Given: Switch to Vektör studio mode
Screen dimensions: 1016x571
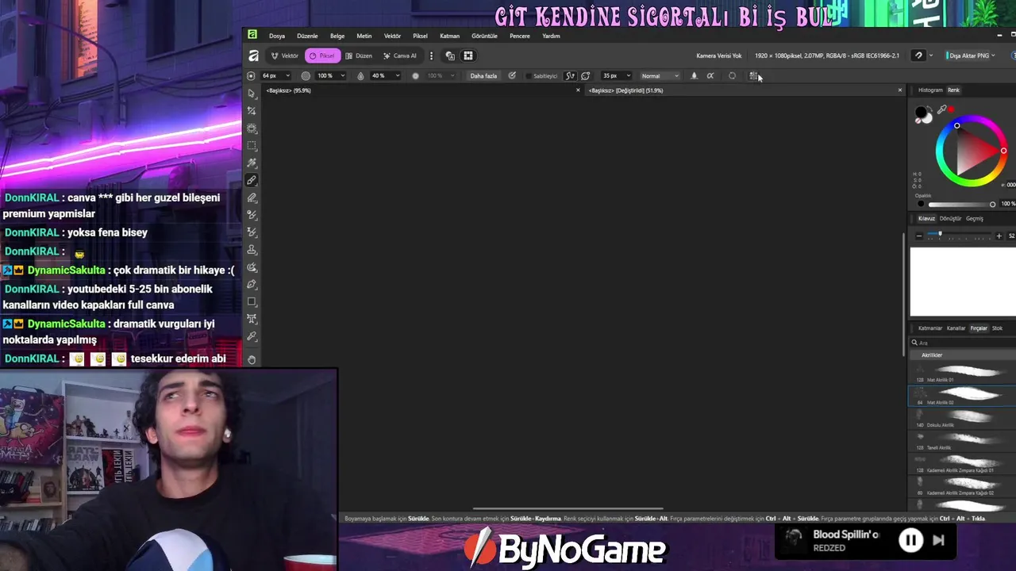Looking at the screenshot, I should click(x=285, y=56).
